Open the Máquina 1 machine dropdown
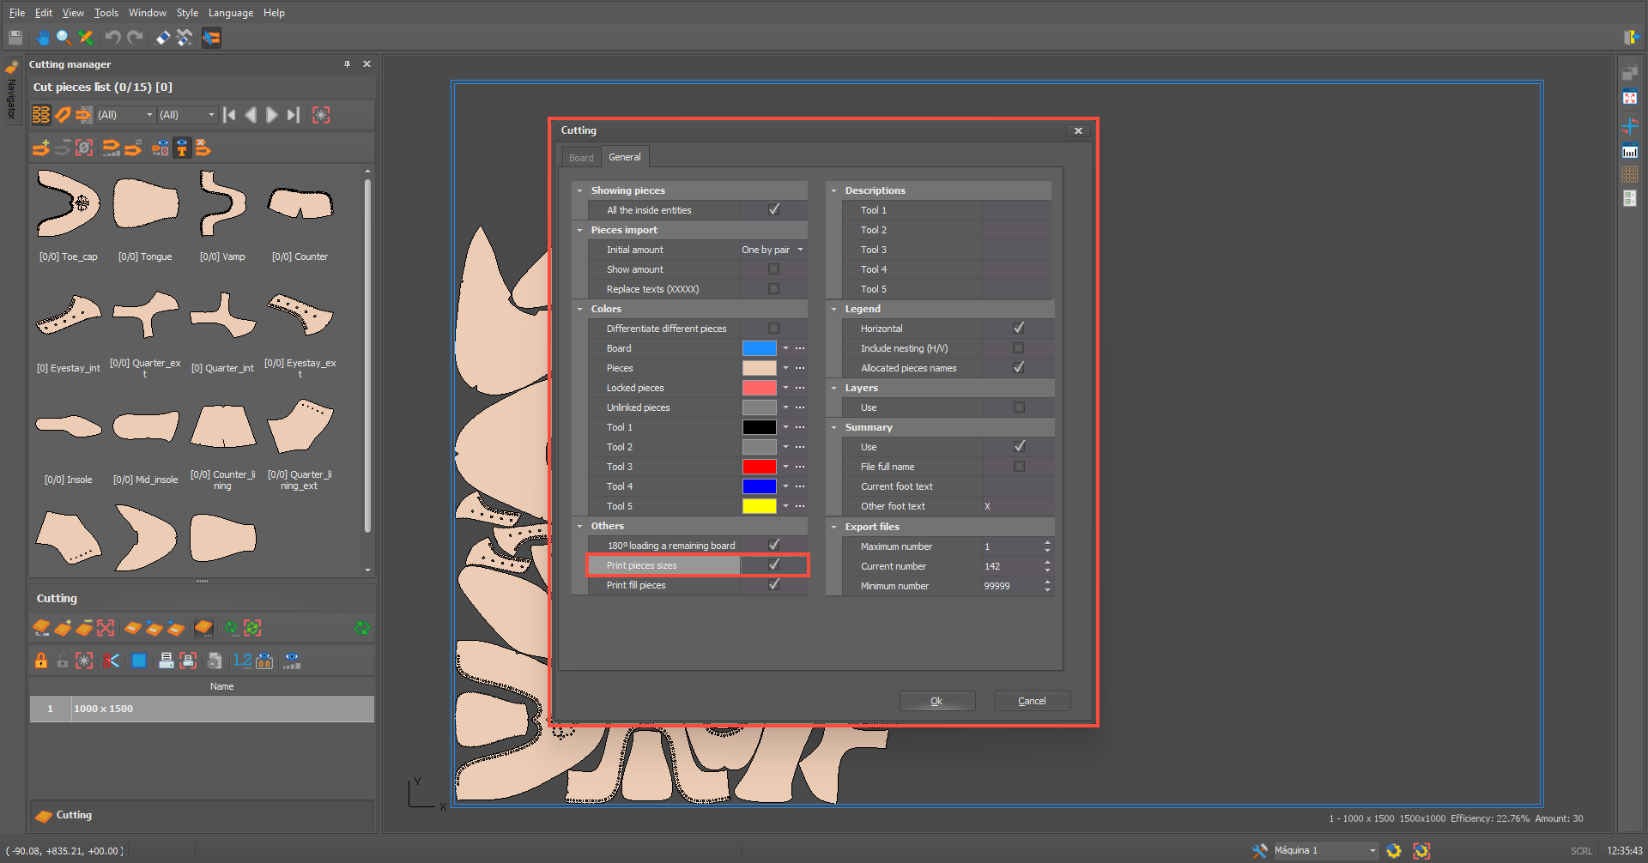Image resolution: width=1648 pixels, height=863 pixels. (1372, 850)
